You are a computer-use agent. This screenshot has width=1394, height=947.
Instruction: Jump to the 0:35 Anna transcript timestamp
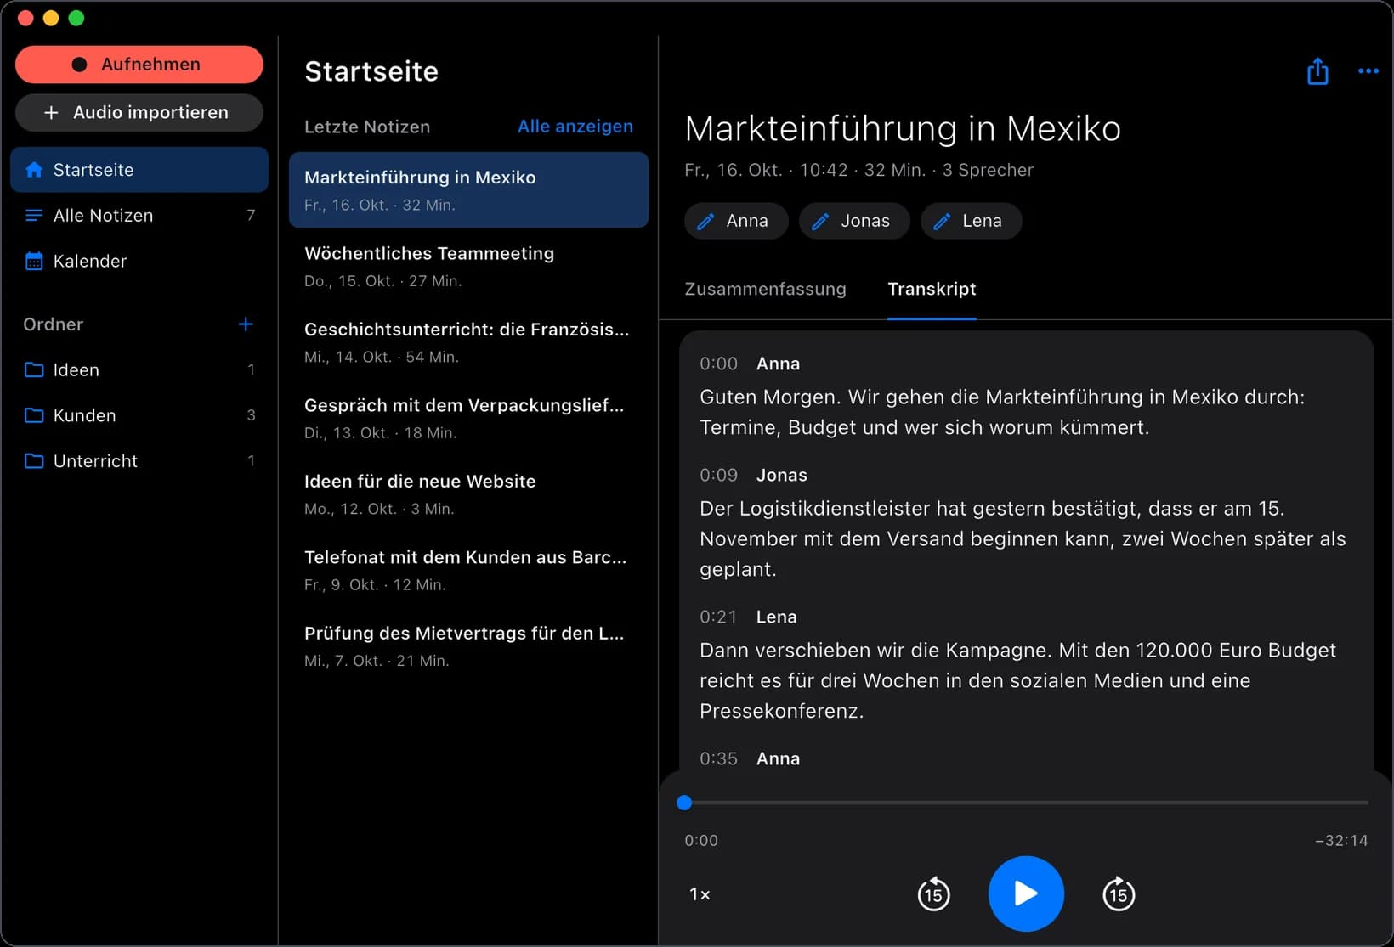[x=718, y=758]
